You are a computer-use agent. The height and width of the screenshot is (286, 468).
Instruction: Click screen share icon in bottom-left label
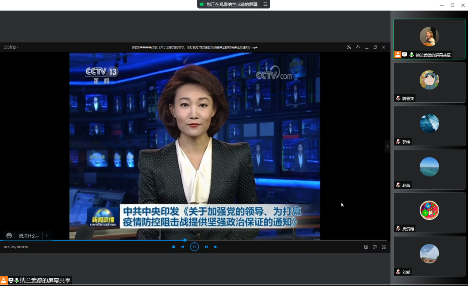click(x=11, y=280)
